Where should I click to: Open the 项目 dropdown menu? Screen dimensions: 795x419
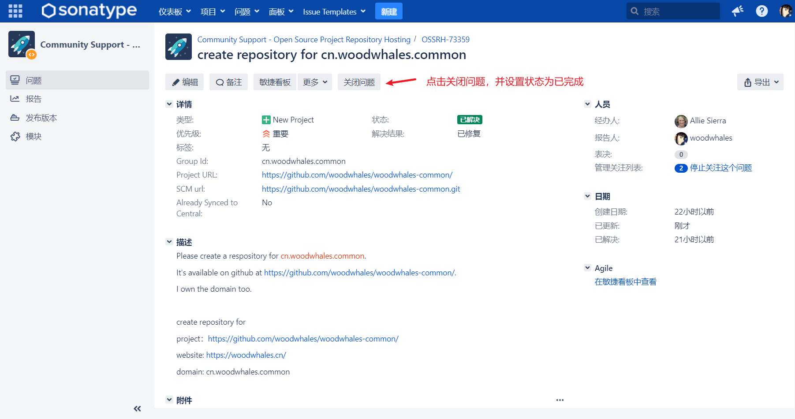(x=213, y=11)
